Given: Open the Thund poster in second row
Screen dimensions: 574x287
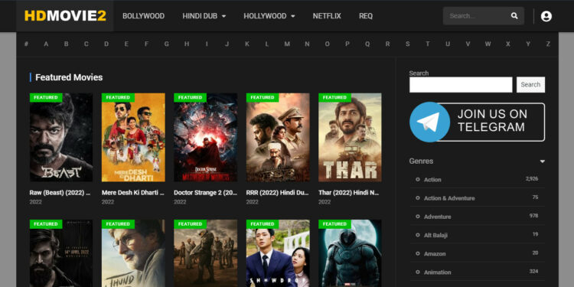Looking at the screenshot, I should [133, 253].
